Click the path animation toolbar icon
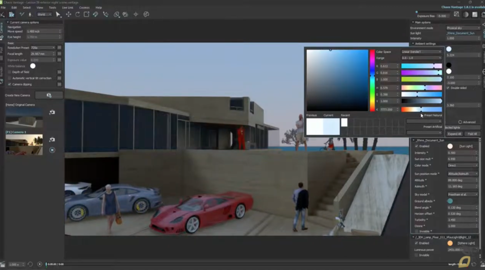 click(22, 14)
